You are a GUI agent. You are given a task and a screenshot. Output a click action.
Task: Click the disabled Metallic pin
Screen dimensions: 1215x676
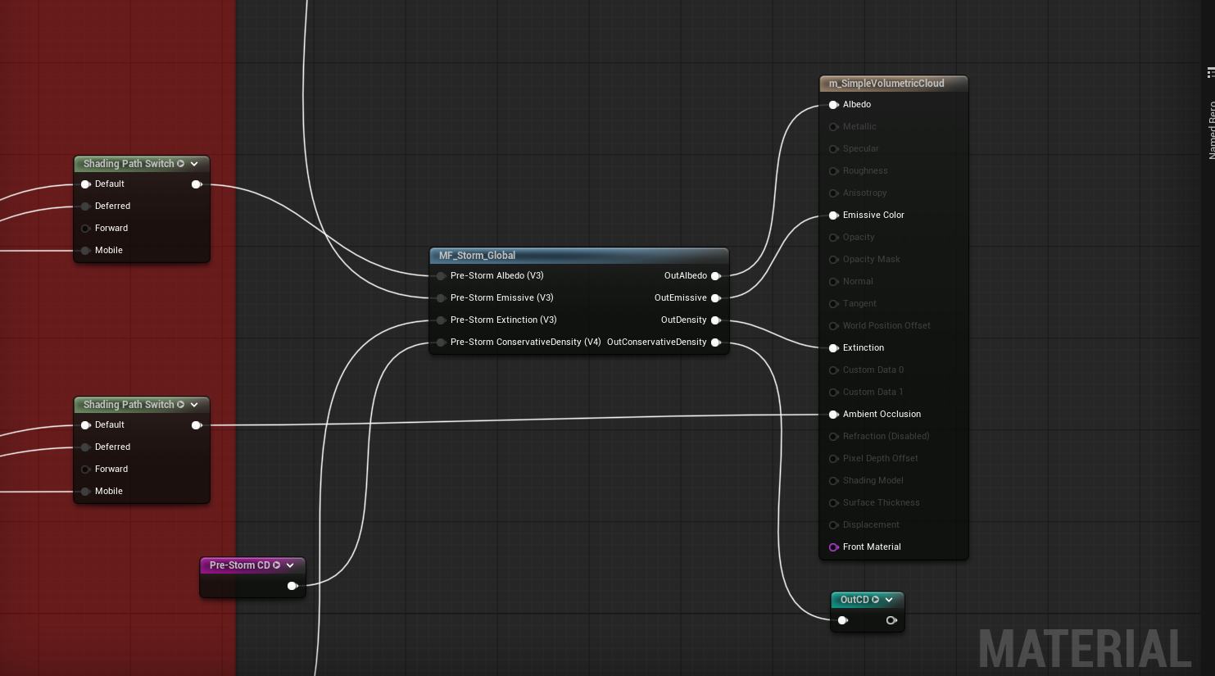click(x=833, y=127)
